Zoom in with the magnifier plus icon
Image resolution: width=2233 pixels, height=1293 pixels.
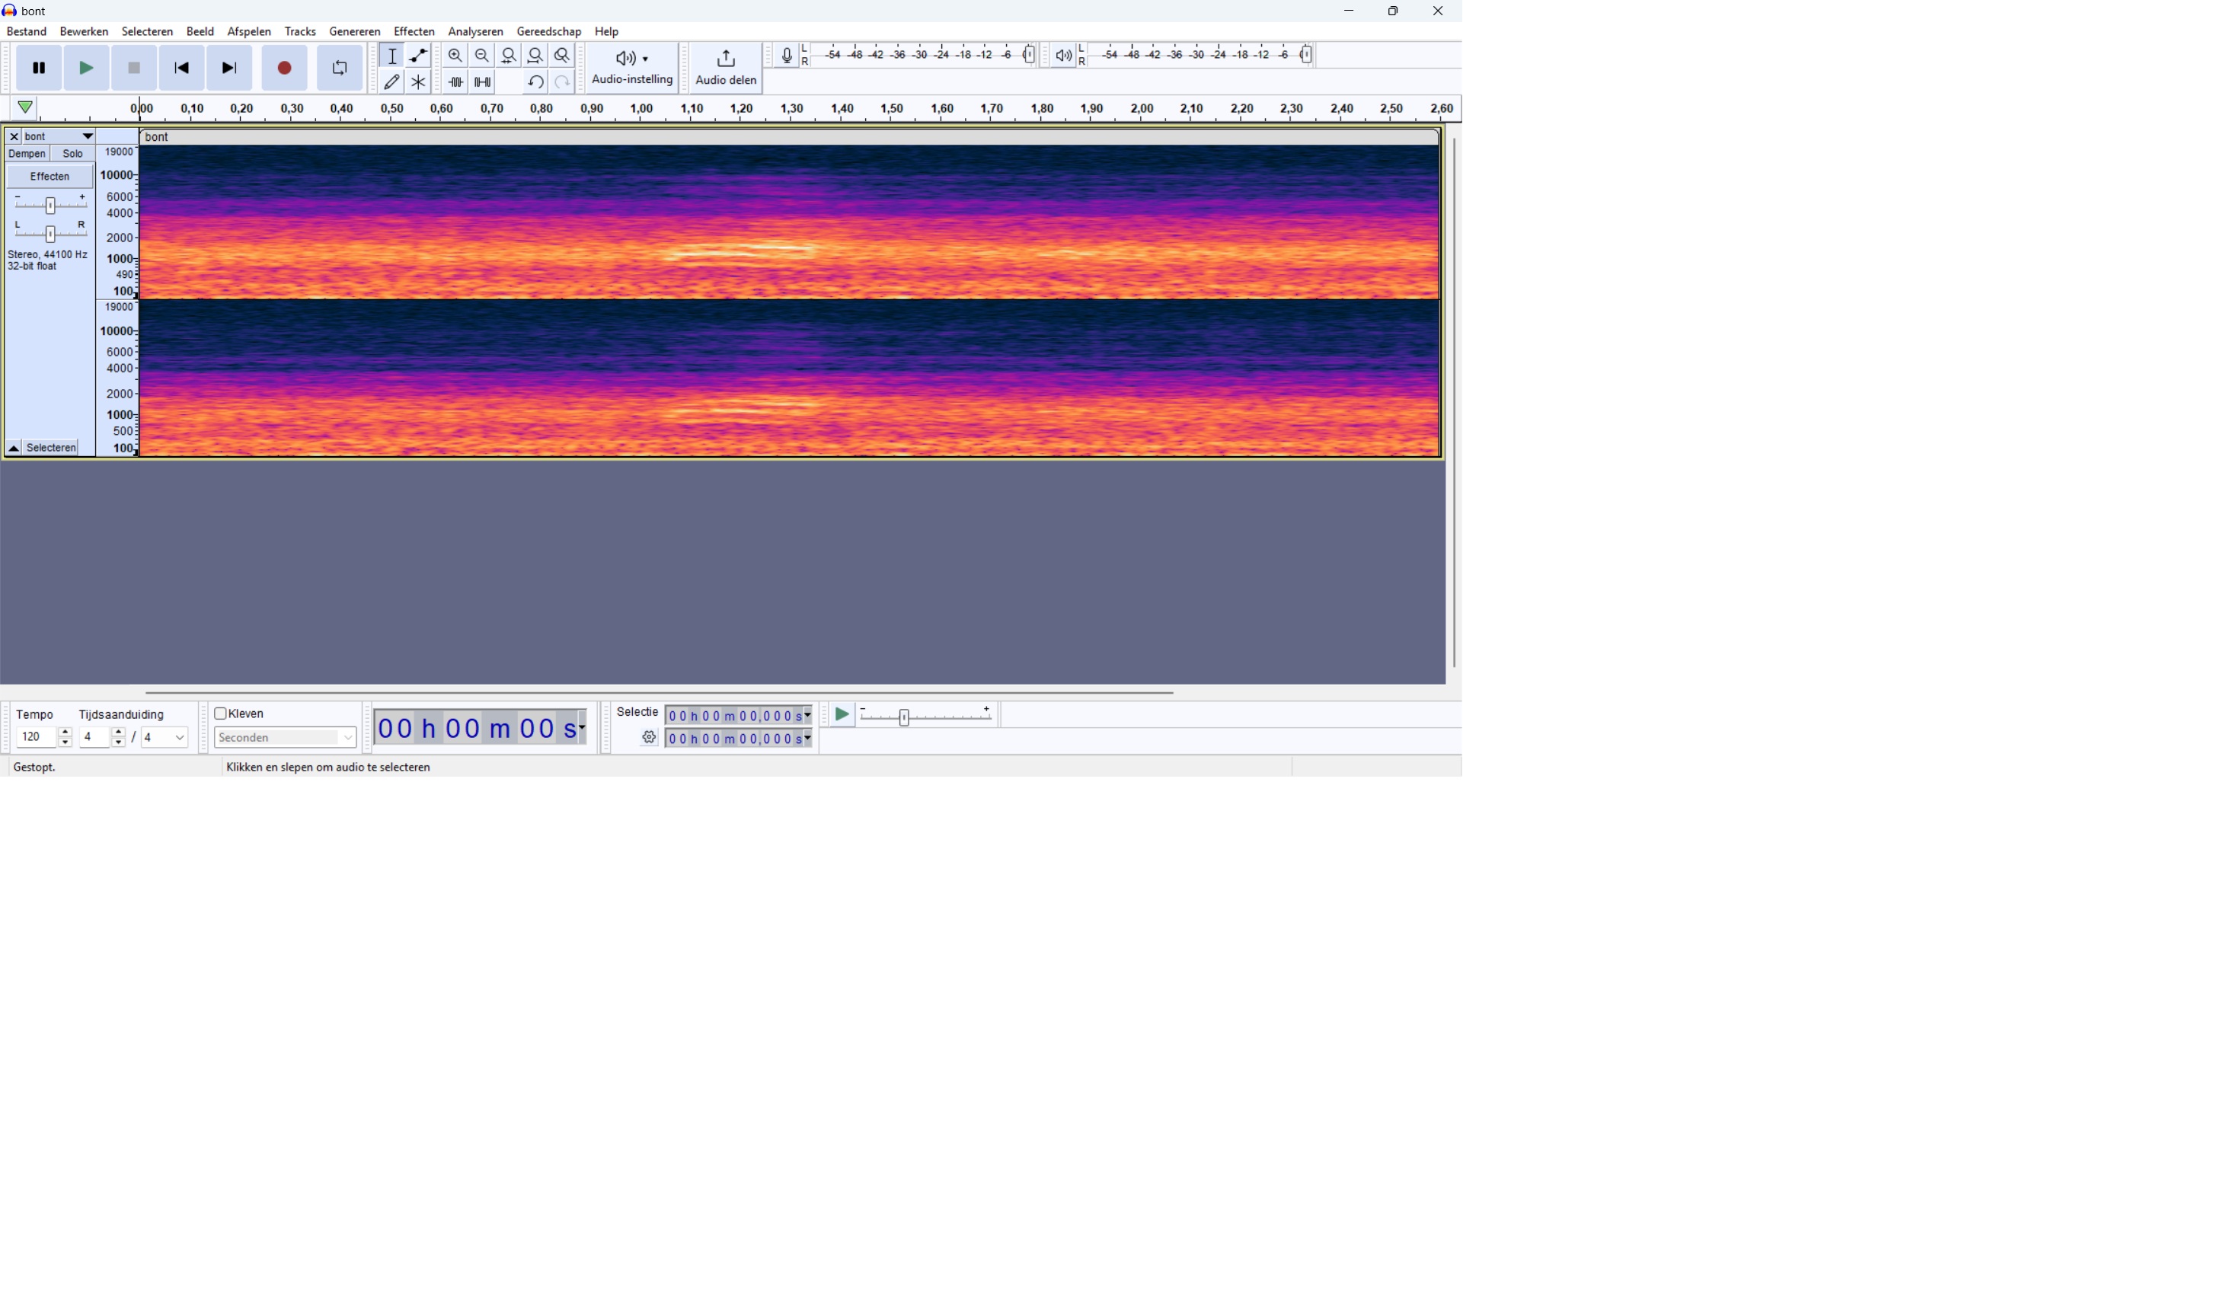(455, 56)
